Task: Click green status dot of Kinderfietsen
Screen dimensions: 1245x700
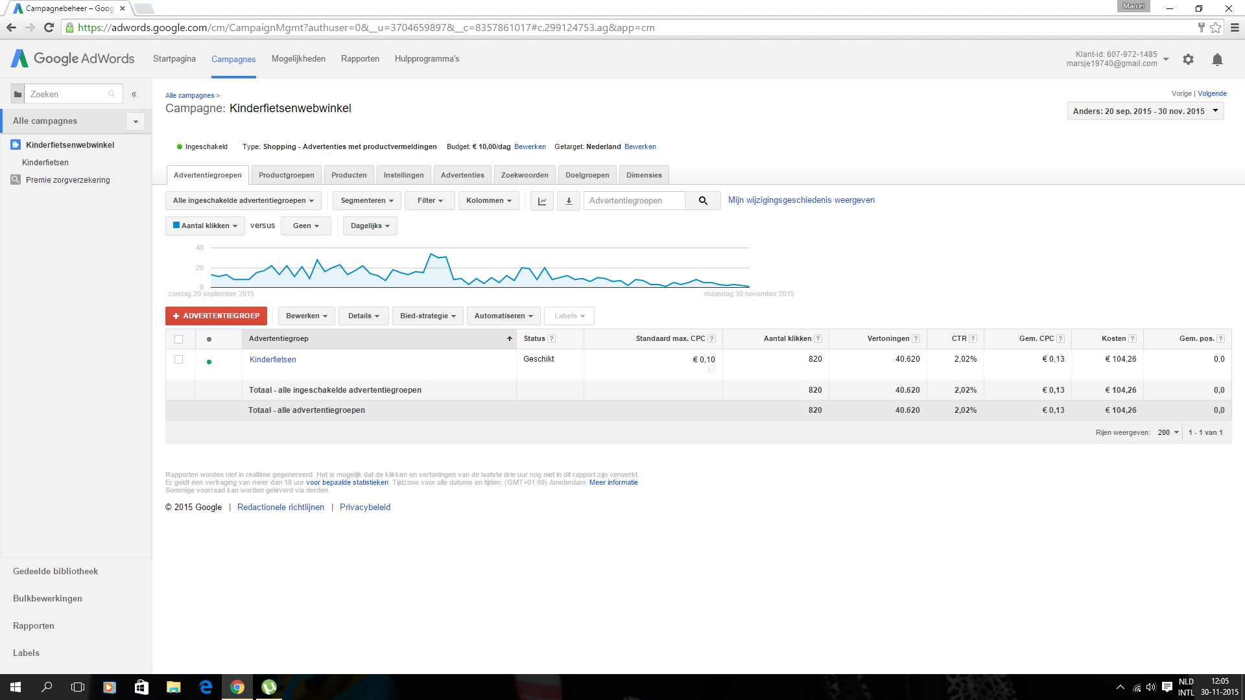Action: [x=209, y=362]
